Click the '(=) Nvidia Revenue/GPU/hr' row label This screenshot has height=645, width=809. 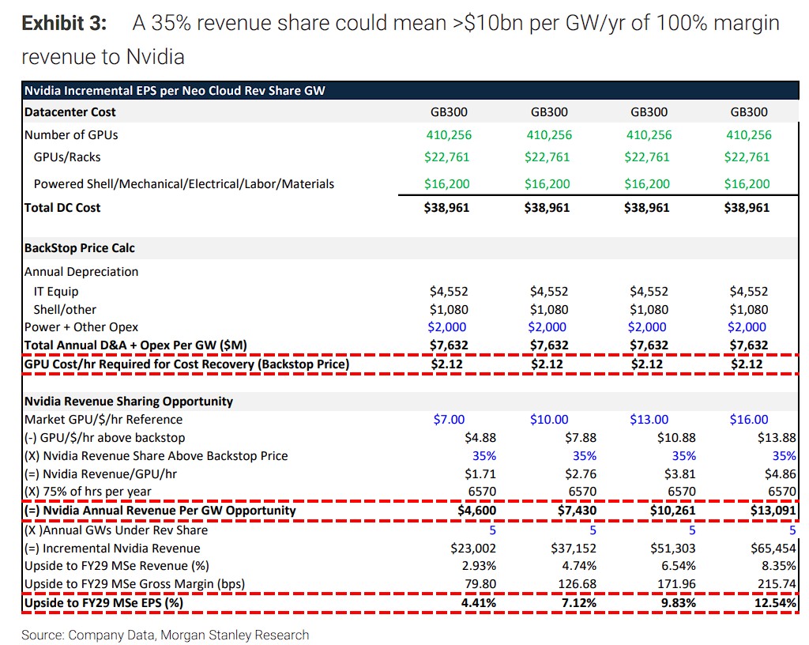pos(100,474)
